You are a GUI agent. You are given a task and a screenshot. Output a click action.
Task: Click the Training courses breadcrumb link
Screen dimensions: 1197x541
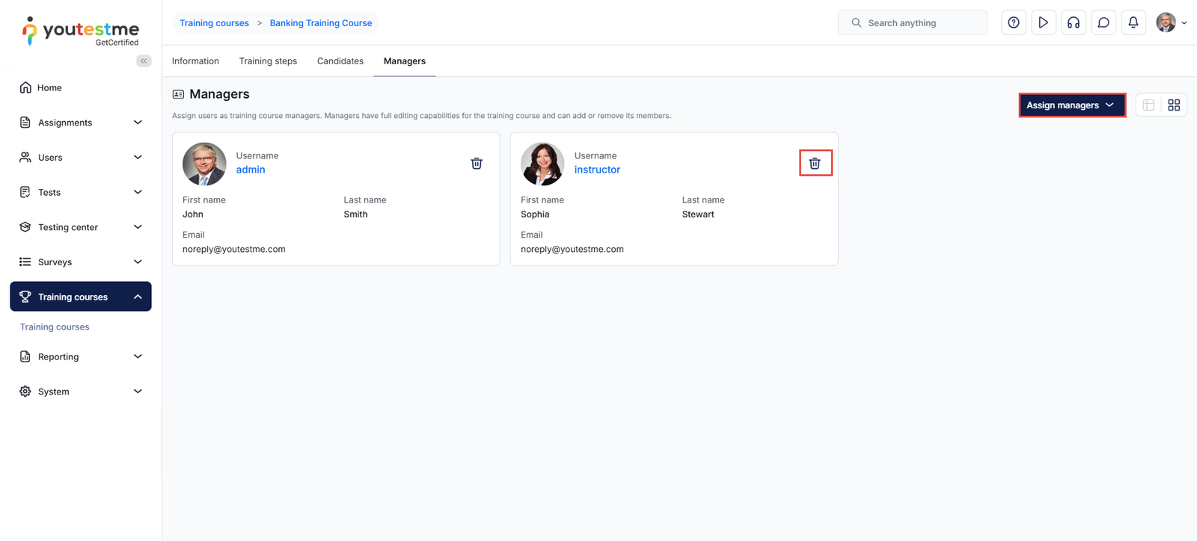[x=214, y=23]
